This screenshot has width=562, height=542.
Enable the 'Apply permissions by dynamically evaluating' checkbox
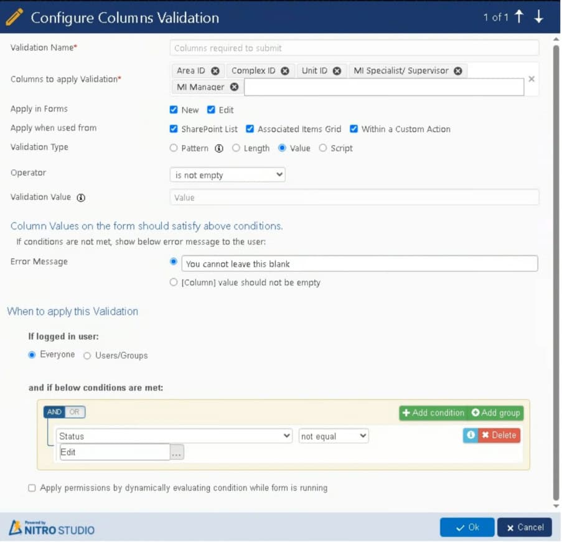(32, 488)
